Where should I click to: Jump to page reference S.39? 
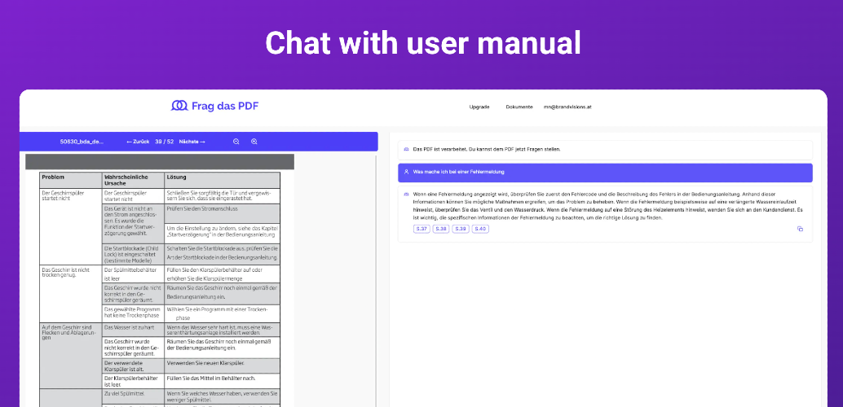click(461, 230)
